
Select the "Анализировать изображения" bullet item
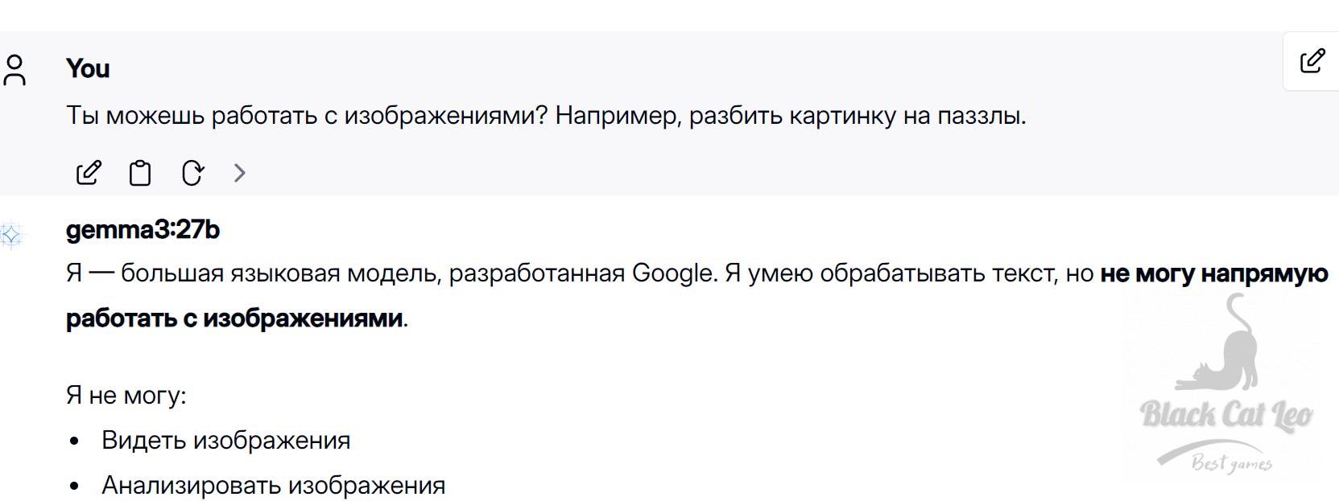pyautogui.click(x=273, y=486)
